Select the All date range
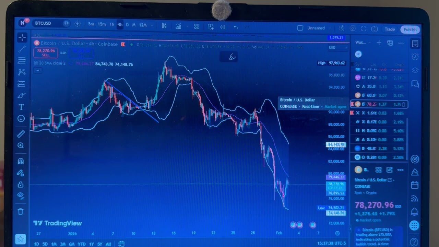 [x=108, y=244]
